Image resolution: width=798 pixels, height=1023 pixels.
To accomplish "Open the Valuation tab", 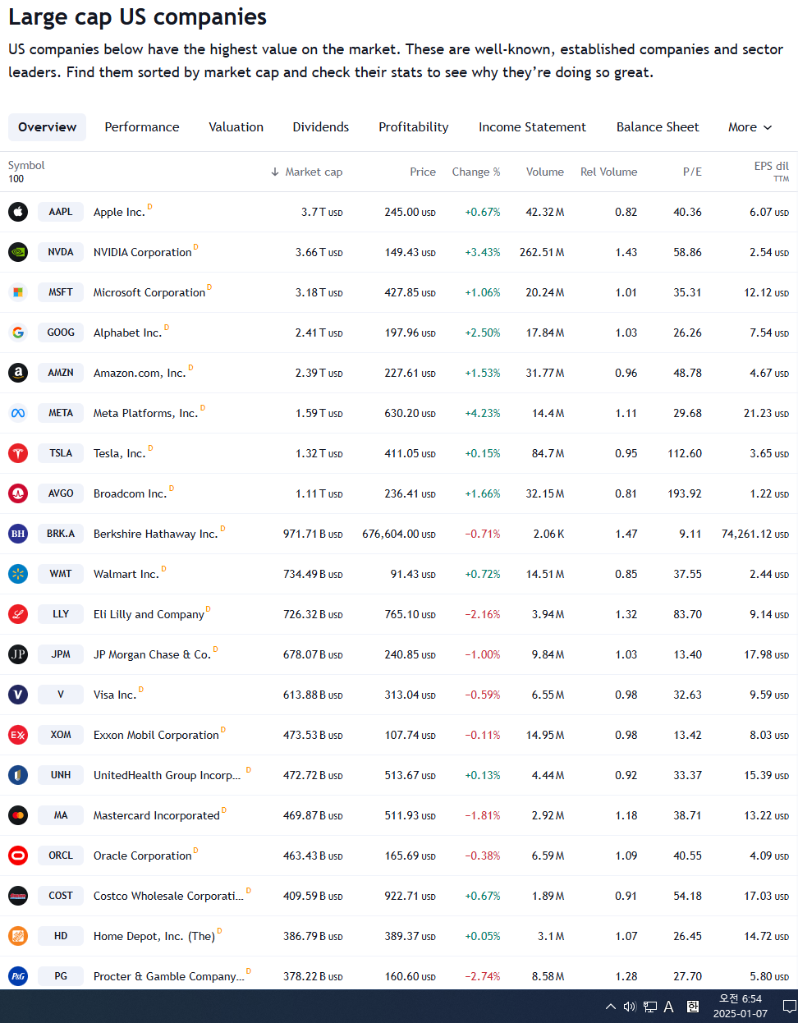I will pyautogui.click(x=236, y=127).
